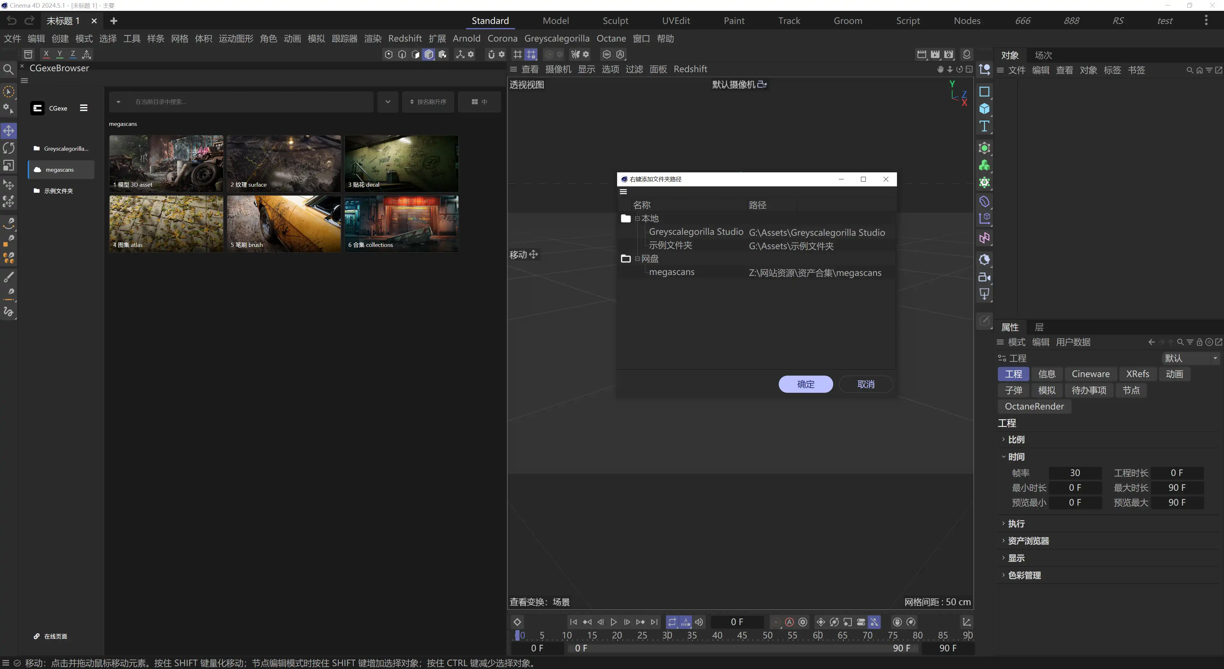
Task: Switch thumbnail size using 中 button
Action: point(479,102)
